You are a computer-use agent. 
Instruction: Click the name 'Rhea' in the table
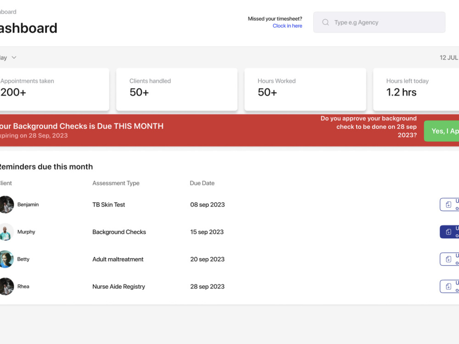point(23,286)
